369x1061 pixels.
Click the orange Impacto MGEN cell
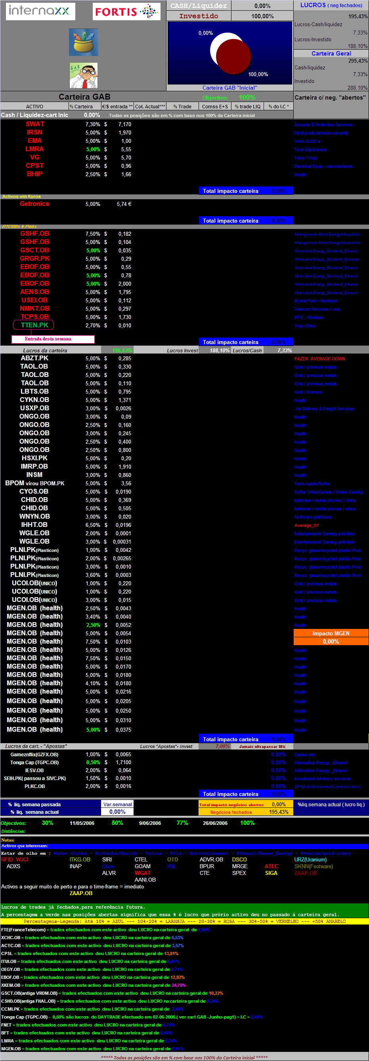point(331,634)
